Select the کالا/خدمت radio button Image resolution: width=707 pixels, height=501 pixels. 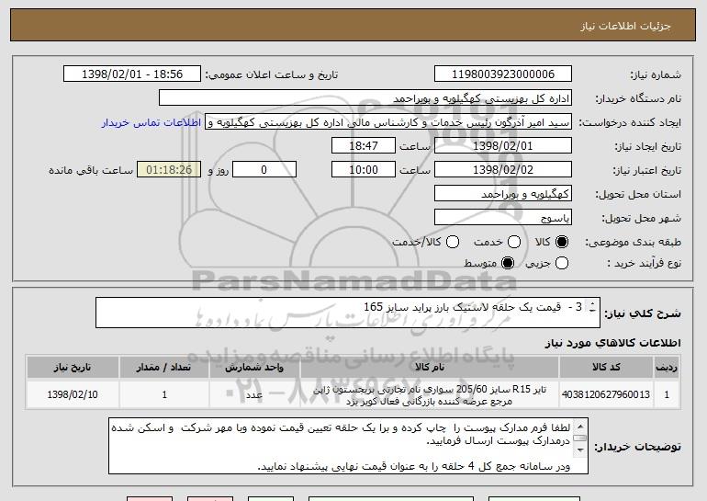tap(453, 242)
